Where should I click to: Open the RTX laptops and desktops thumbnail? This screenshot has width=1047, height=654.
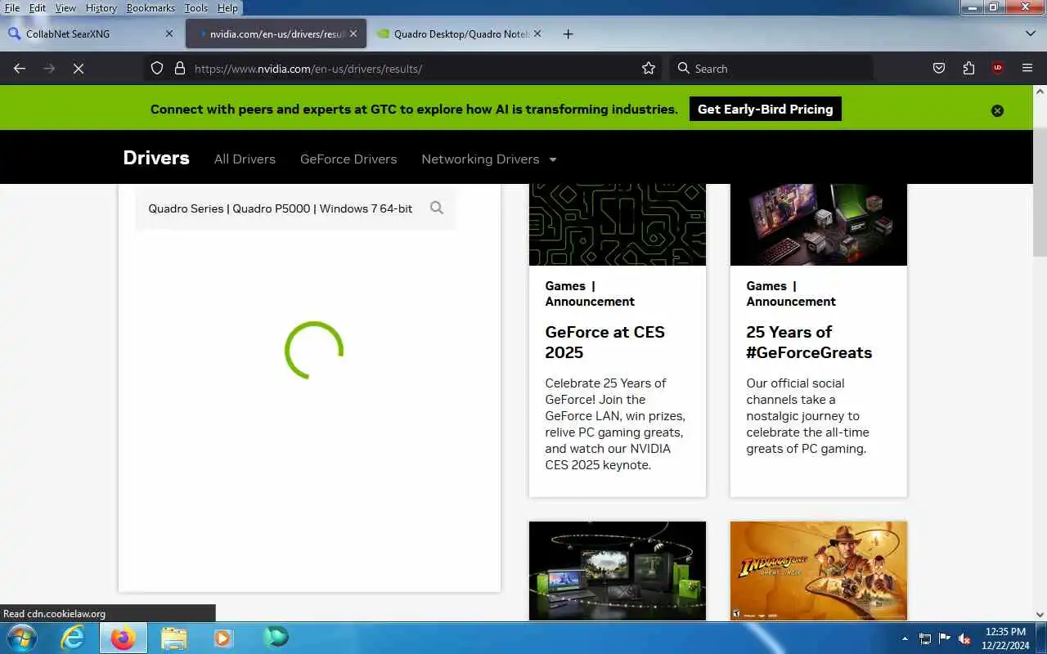click(x=618, y=571)
